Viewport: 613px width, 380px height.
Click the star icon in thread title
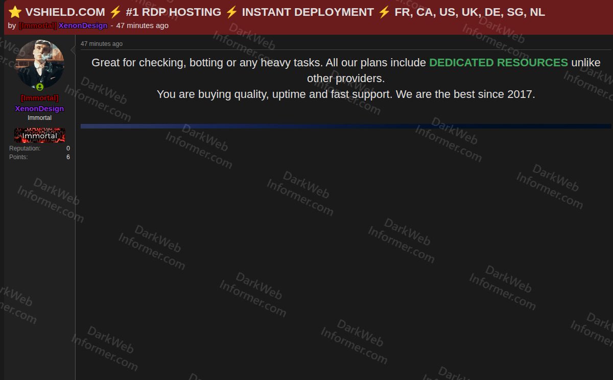[x=14, y=12]
